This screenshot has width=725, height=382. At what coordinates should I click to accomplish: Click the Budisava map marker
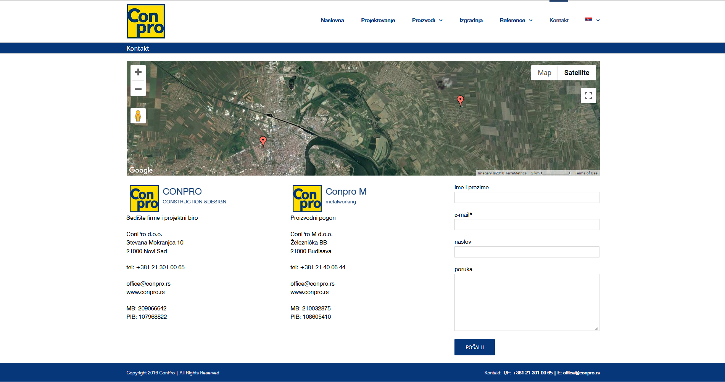460,100
